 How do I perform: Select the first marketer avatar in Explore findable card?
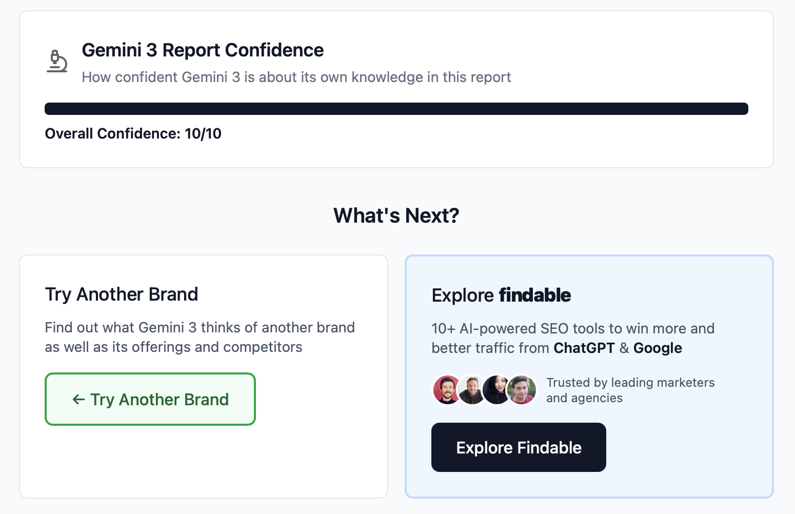coord(447,389)
